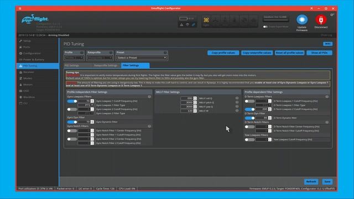Show help for D Term Notch Filters
The width and height of the screenshot is (354, 199).
[327, 122]
